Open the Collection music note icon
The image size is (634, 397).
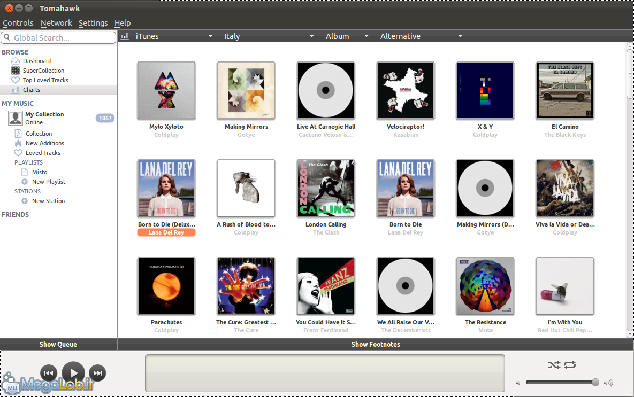coord(18,134)
